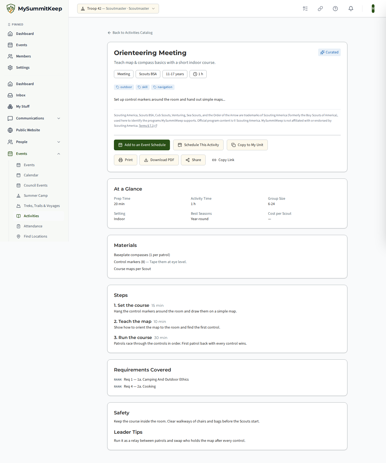Open Inbox from sidebar
Viewport: 386px width, 463px height.
tap(34, 95)
